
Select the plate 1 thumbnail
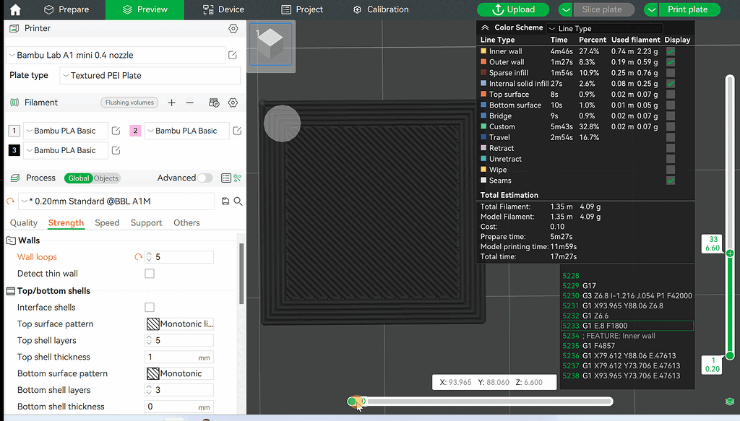(x=270, y=44)
